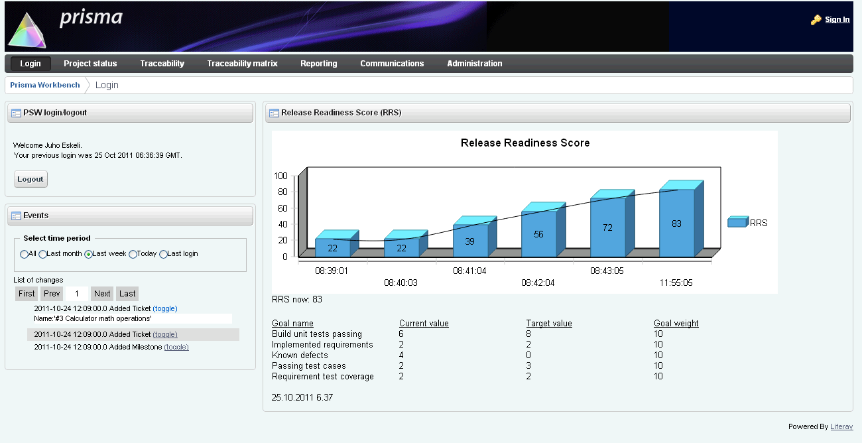Choose Last login as time period
Image resolution: width=862 pixels, height=443 pixels.
point(162,253)
